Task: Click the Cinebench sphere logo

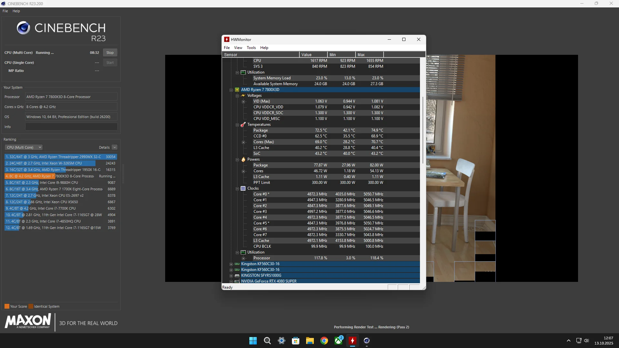Action: tap(24, 28)
